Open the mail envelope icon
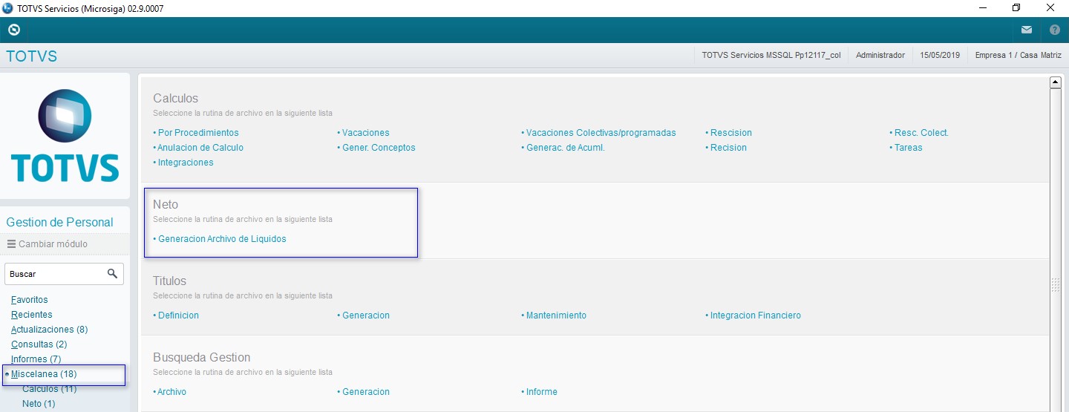1069x412 pixels. coord(1027,30)
